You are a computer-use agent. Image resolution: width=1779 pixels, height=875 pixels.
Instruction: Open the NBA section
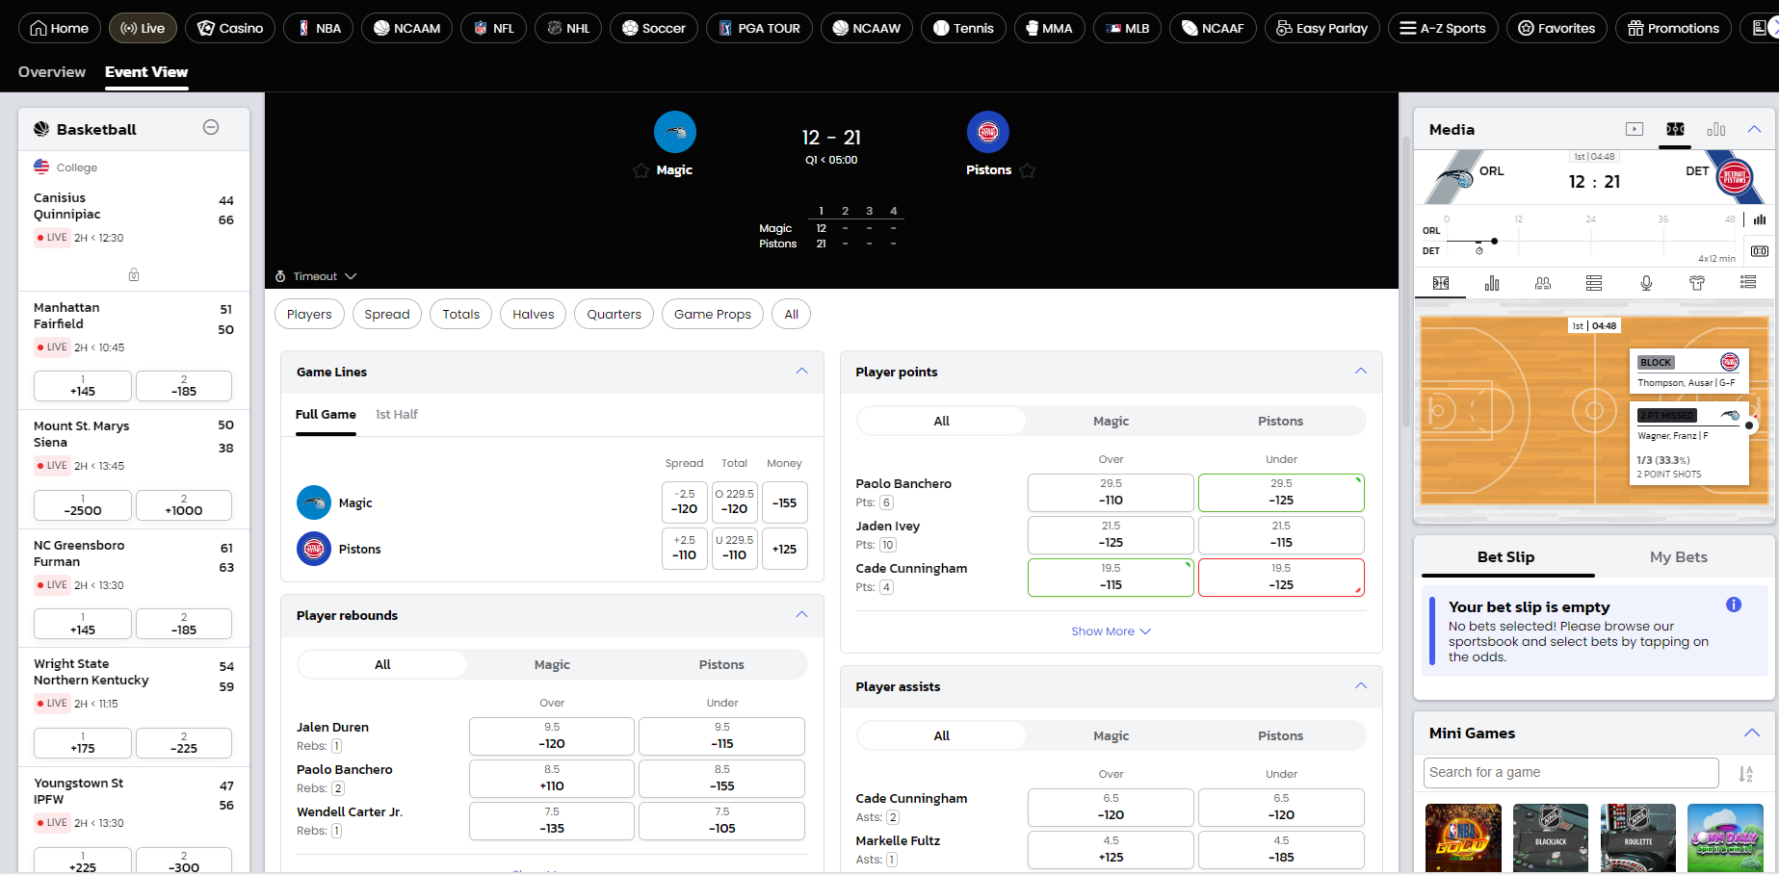(319, 28)
